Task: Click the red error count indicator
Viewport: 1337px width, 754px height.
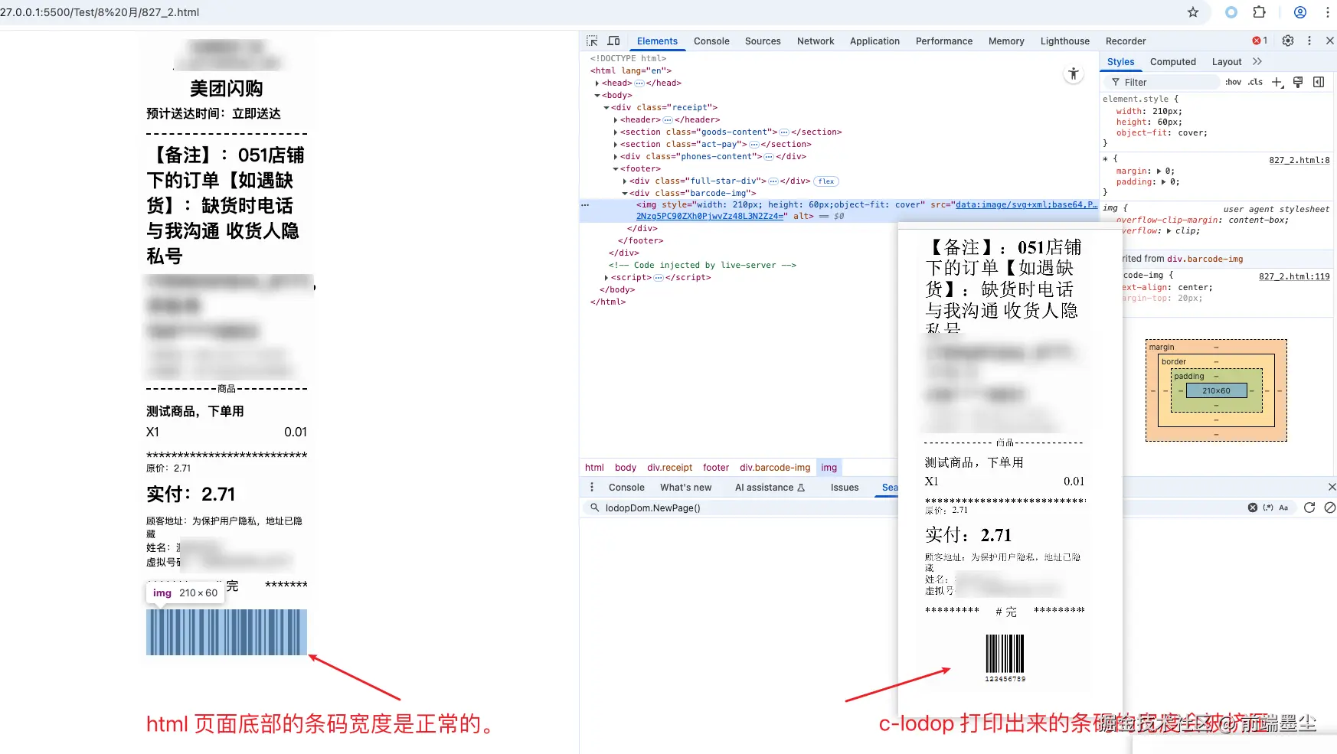Action: point(1260,41)
